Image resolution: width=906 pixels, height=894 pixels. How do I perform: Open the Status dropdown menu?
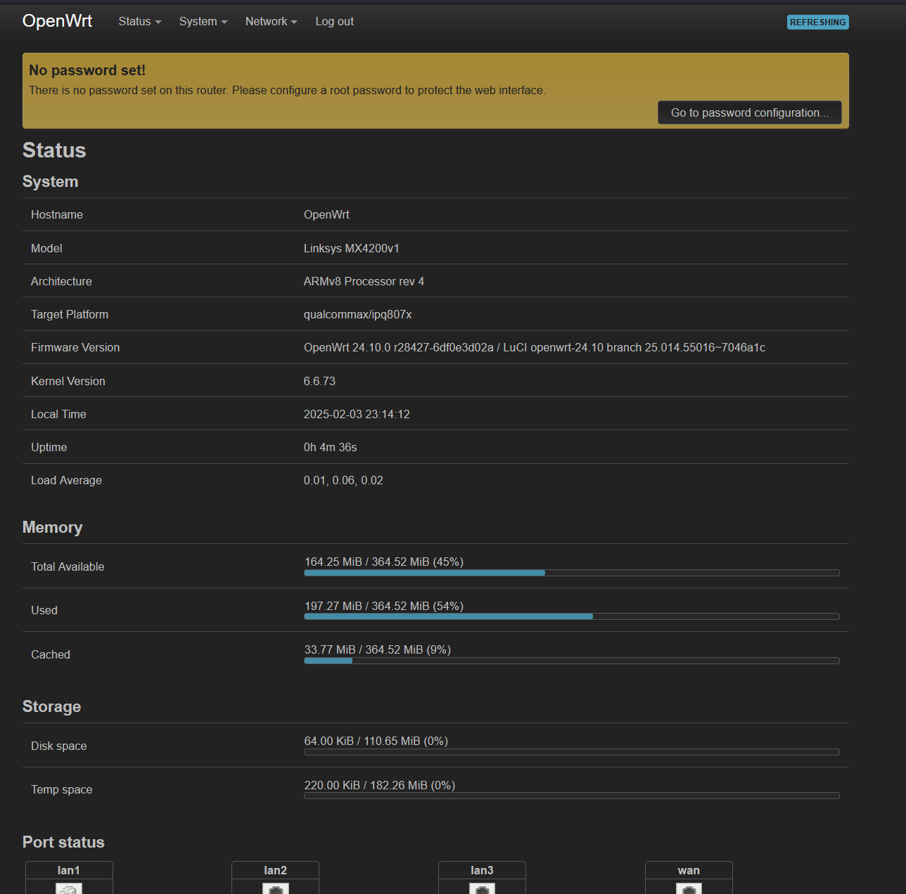click(x=139, y=22)
